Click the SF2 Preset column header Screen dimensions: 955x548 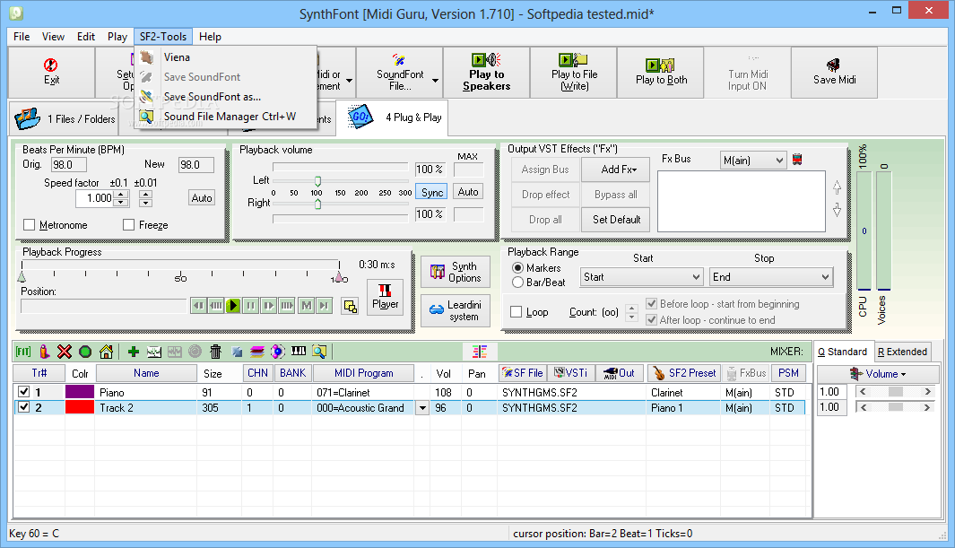[683, 373]
